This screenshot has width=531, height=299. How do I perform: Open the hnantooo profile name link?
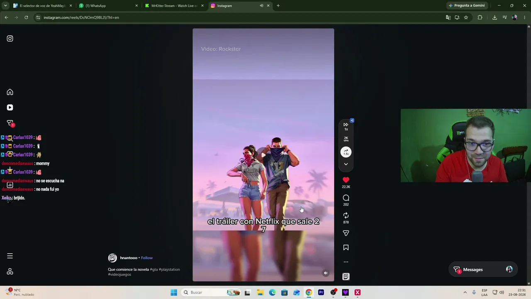pos(129,258)
